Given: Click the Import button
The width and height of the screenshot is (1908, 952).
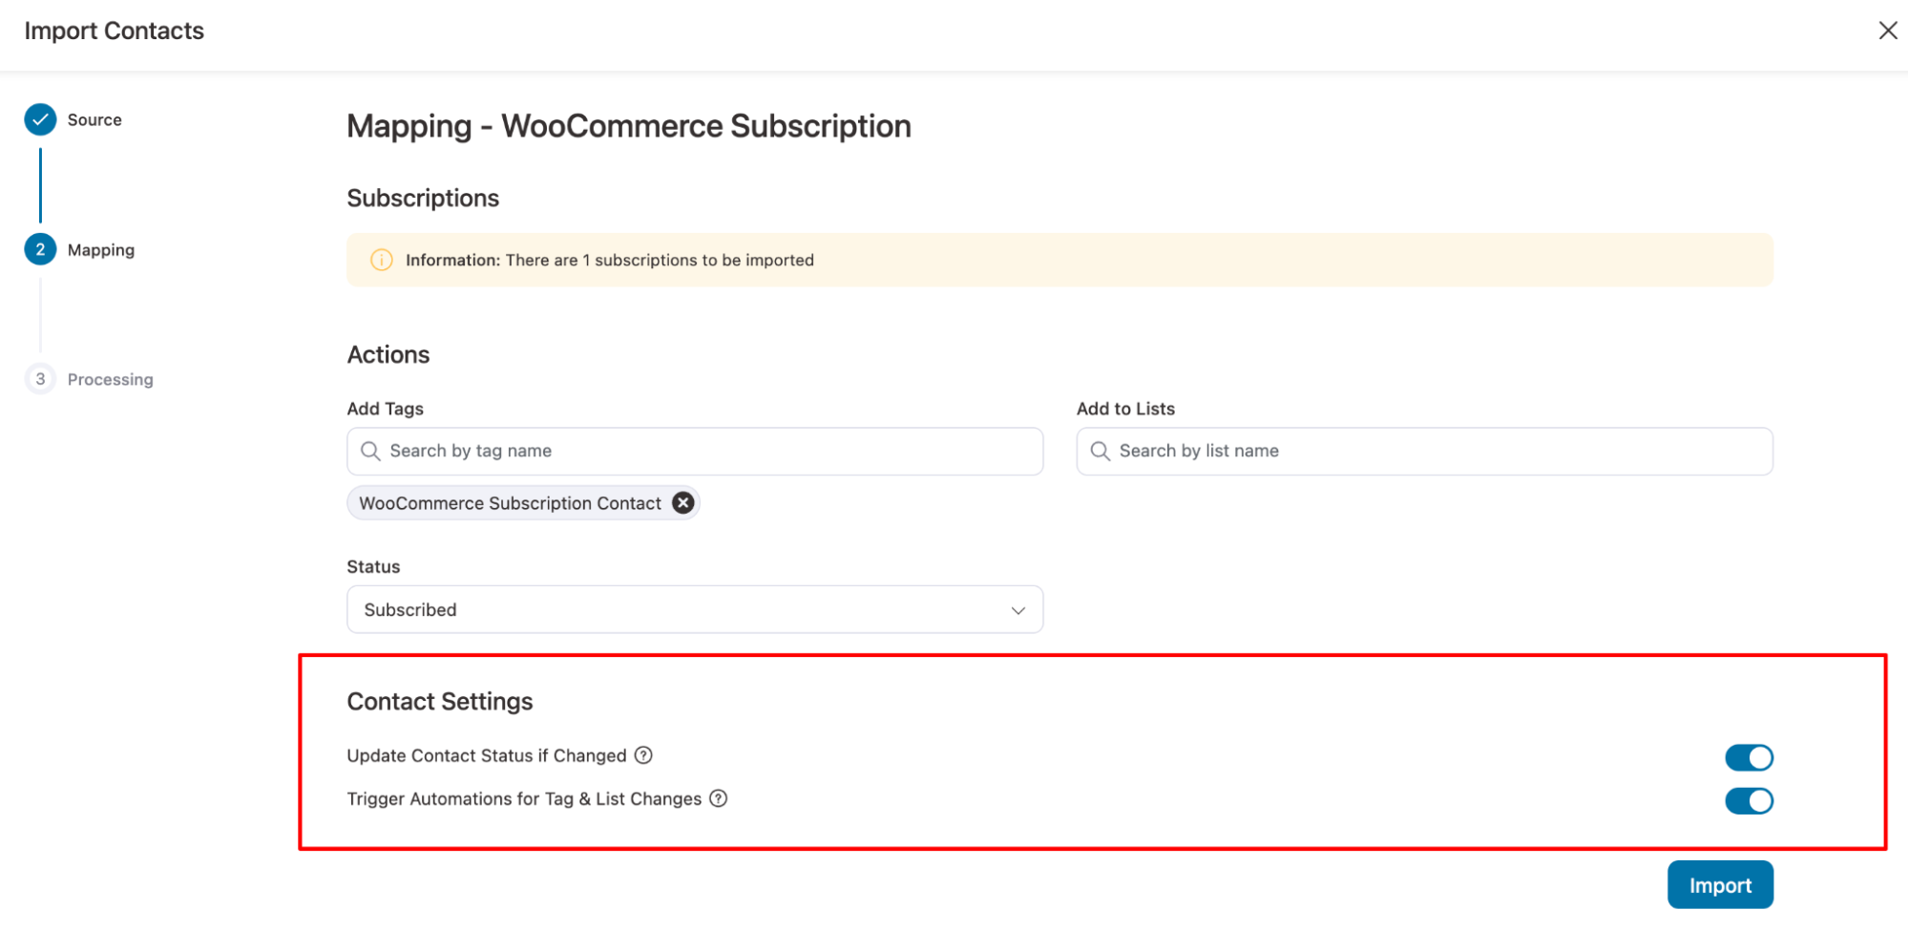Looking at the screenshot, I should coord(1719,884).
